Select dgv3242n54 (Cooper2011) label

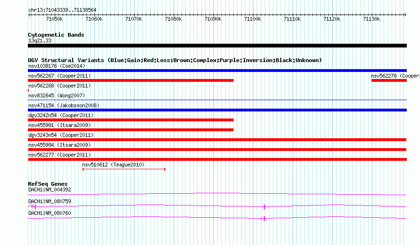click(x=61, y=115)
